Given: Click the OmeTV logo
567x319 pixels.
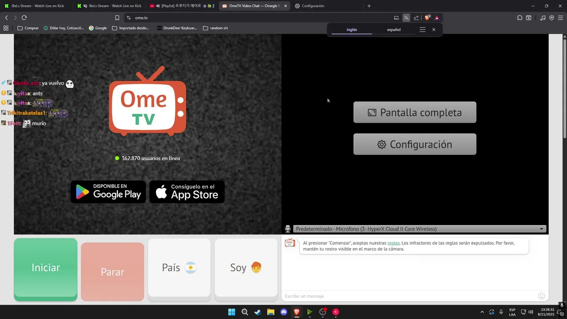Looking at the screenshot, I should click(x=148, y=101).
